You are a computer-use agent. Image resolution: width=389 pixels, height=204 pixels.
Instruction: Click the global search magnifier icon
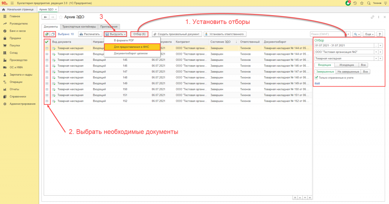[x=368, y=3]
